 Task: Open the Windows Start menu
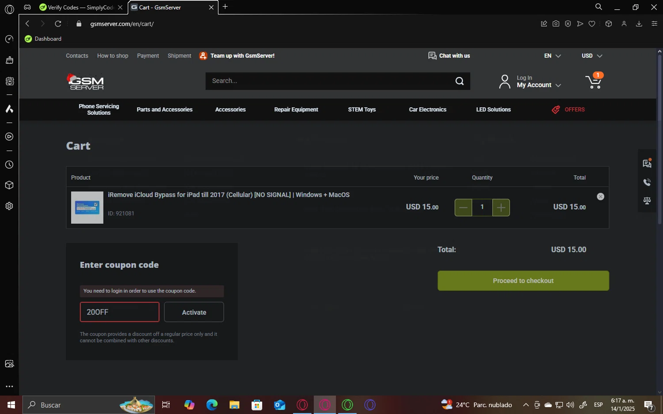click(11, 405)
